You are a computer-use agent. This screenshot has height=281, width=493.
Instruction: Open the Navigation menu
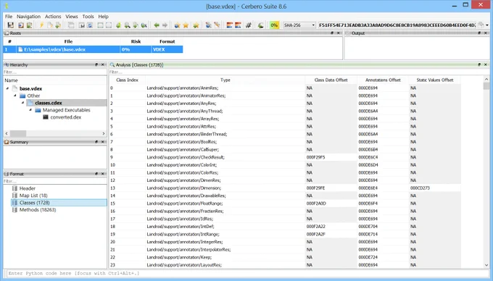tap(28, 17)
